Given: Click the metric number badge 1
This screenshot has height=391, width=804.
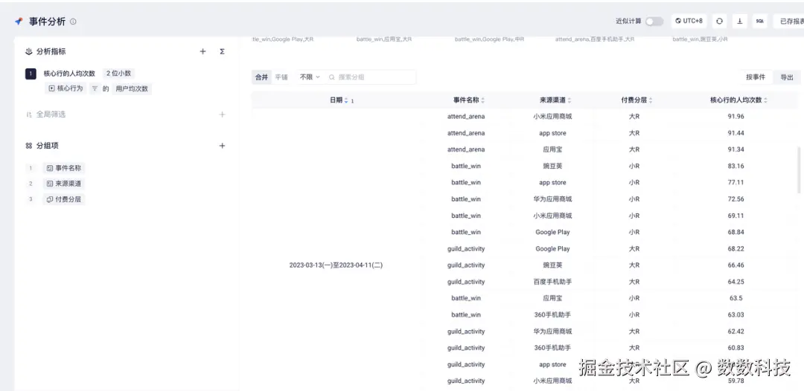Looking at the screenshot, I should point(31,74).
